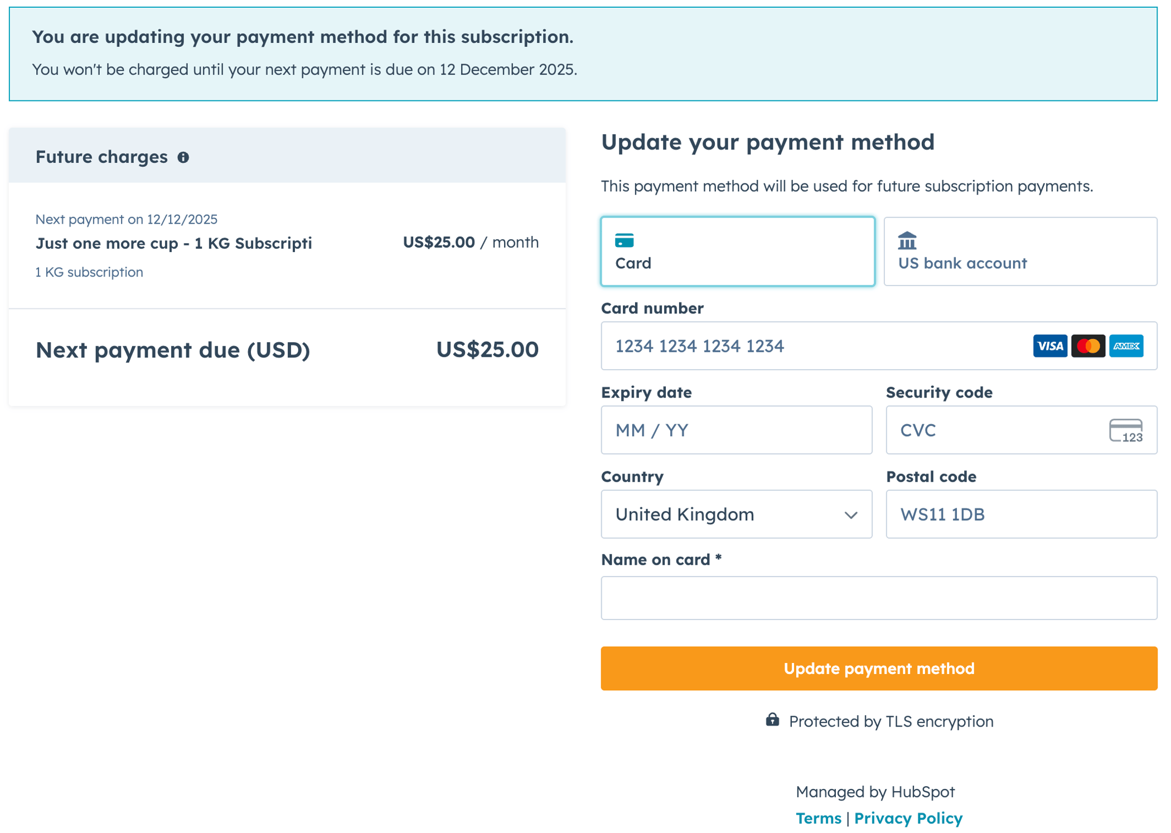Open the Privacy Policy link
The height and width of the screenshot is (833, 1171).
(908, 818)
